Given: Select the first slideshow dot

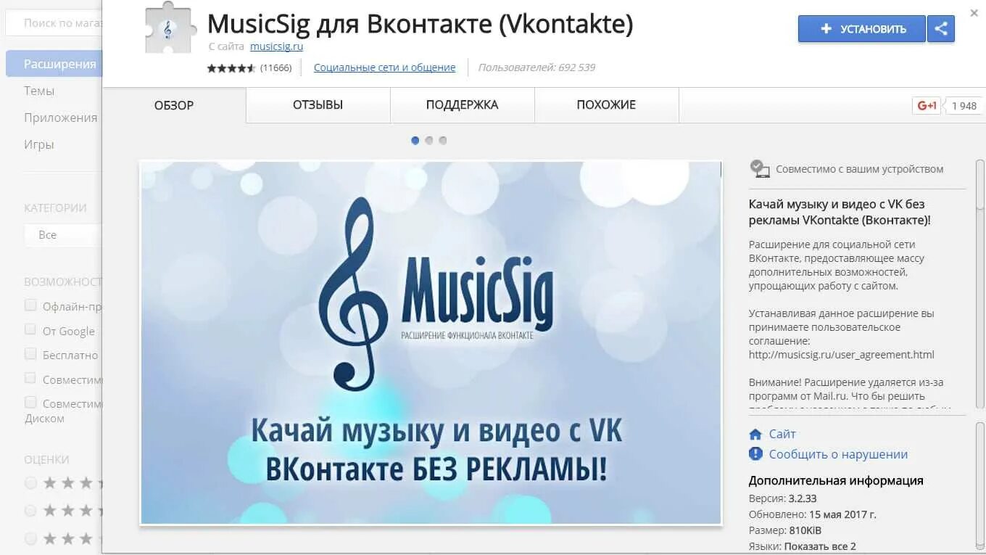Looking at the screenshot, I should coord(415,141).
